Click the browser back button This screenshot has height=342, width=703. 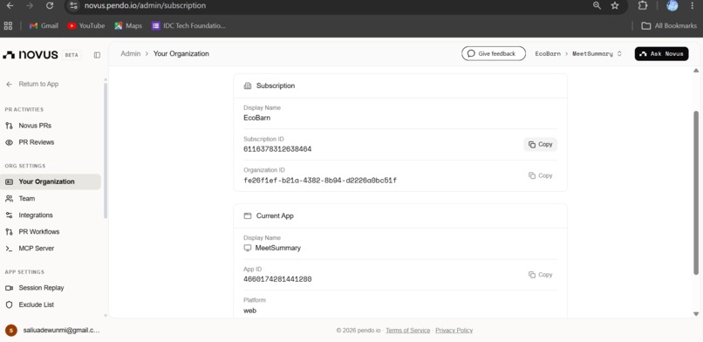(10, 6)
